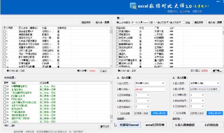Expand table two 载入方式 dropdown
Screen dimensions: 224x133
205,83
